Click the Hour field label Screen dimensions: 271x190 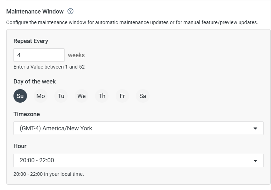(20, 146)
